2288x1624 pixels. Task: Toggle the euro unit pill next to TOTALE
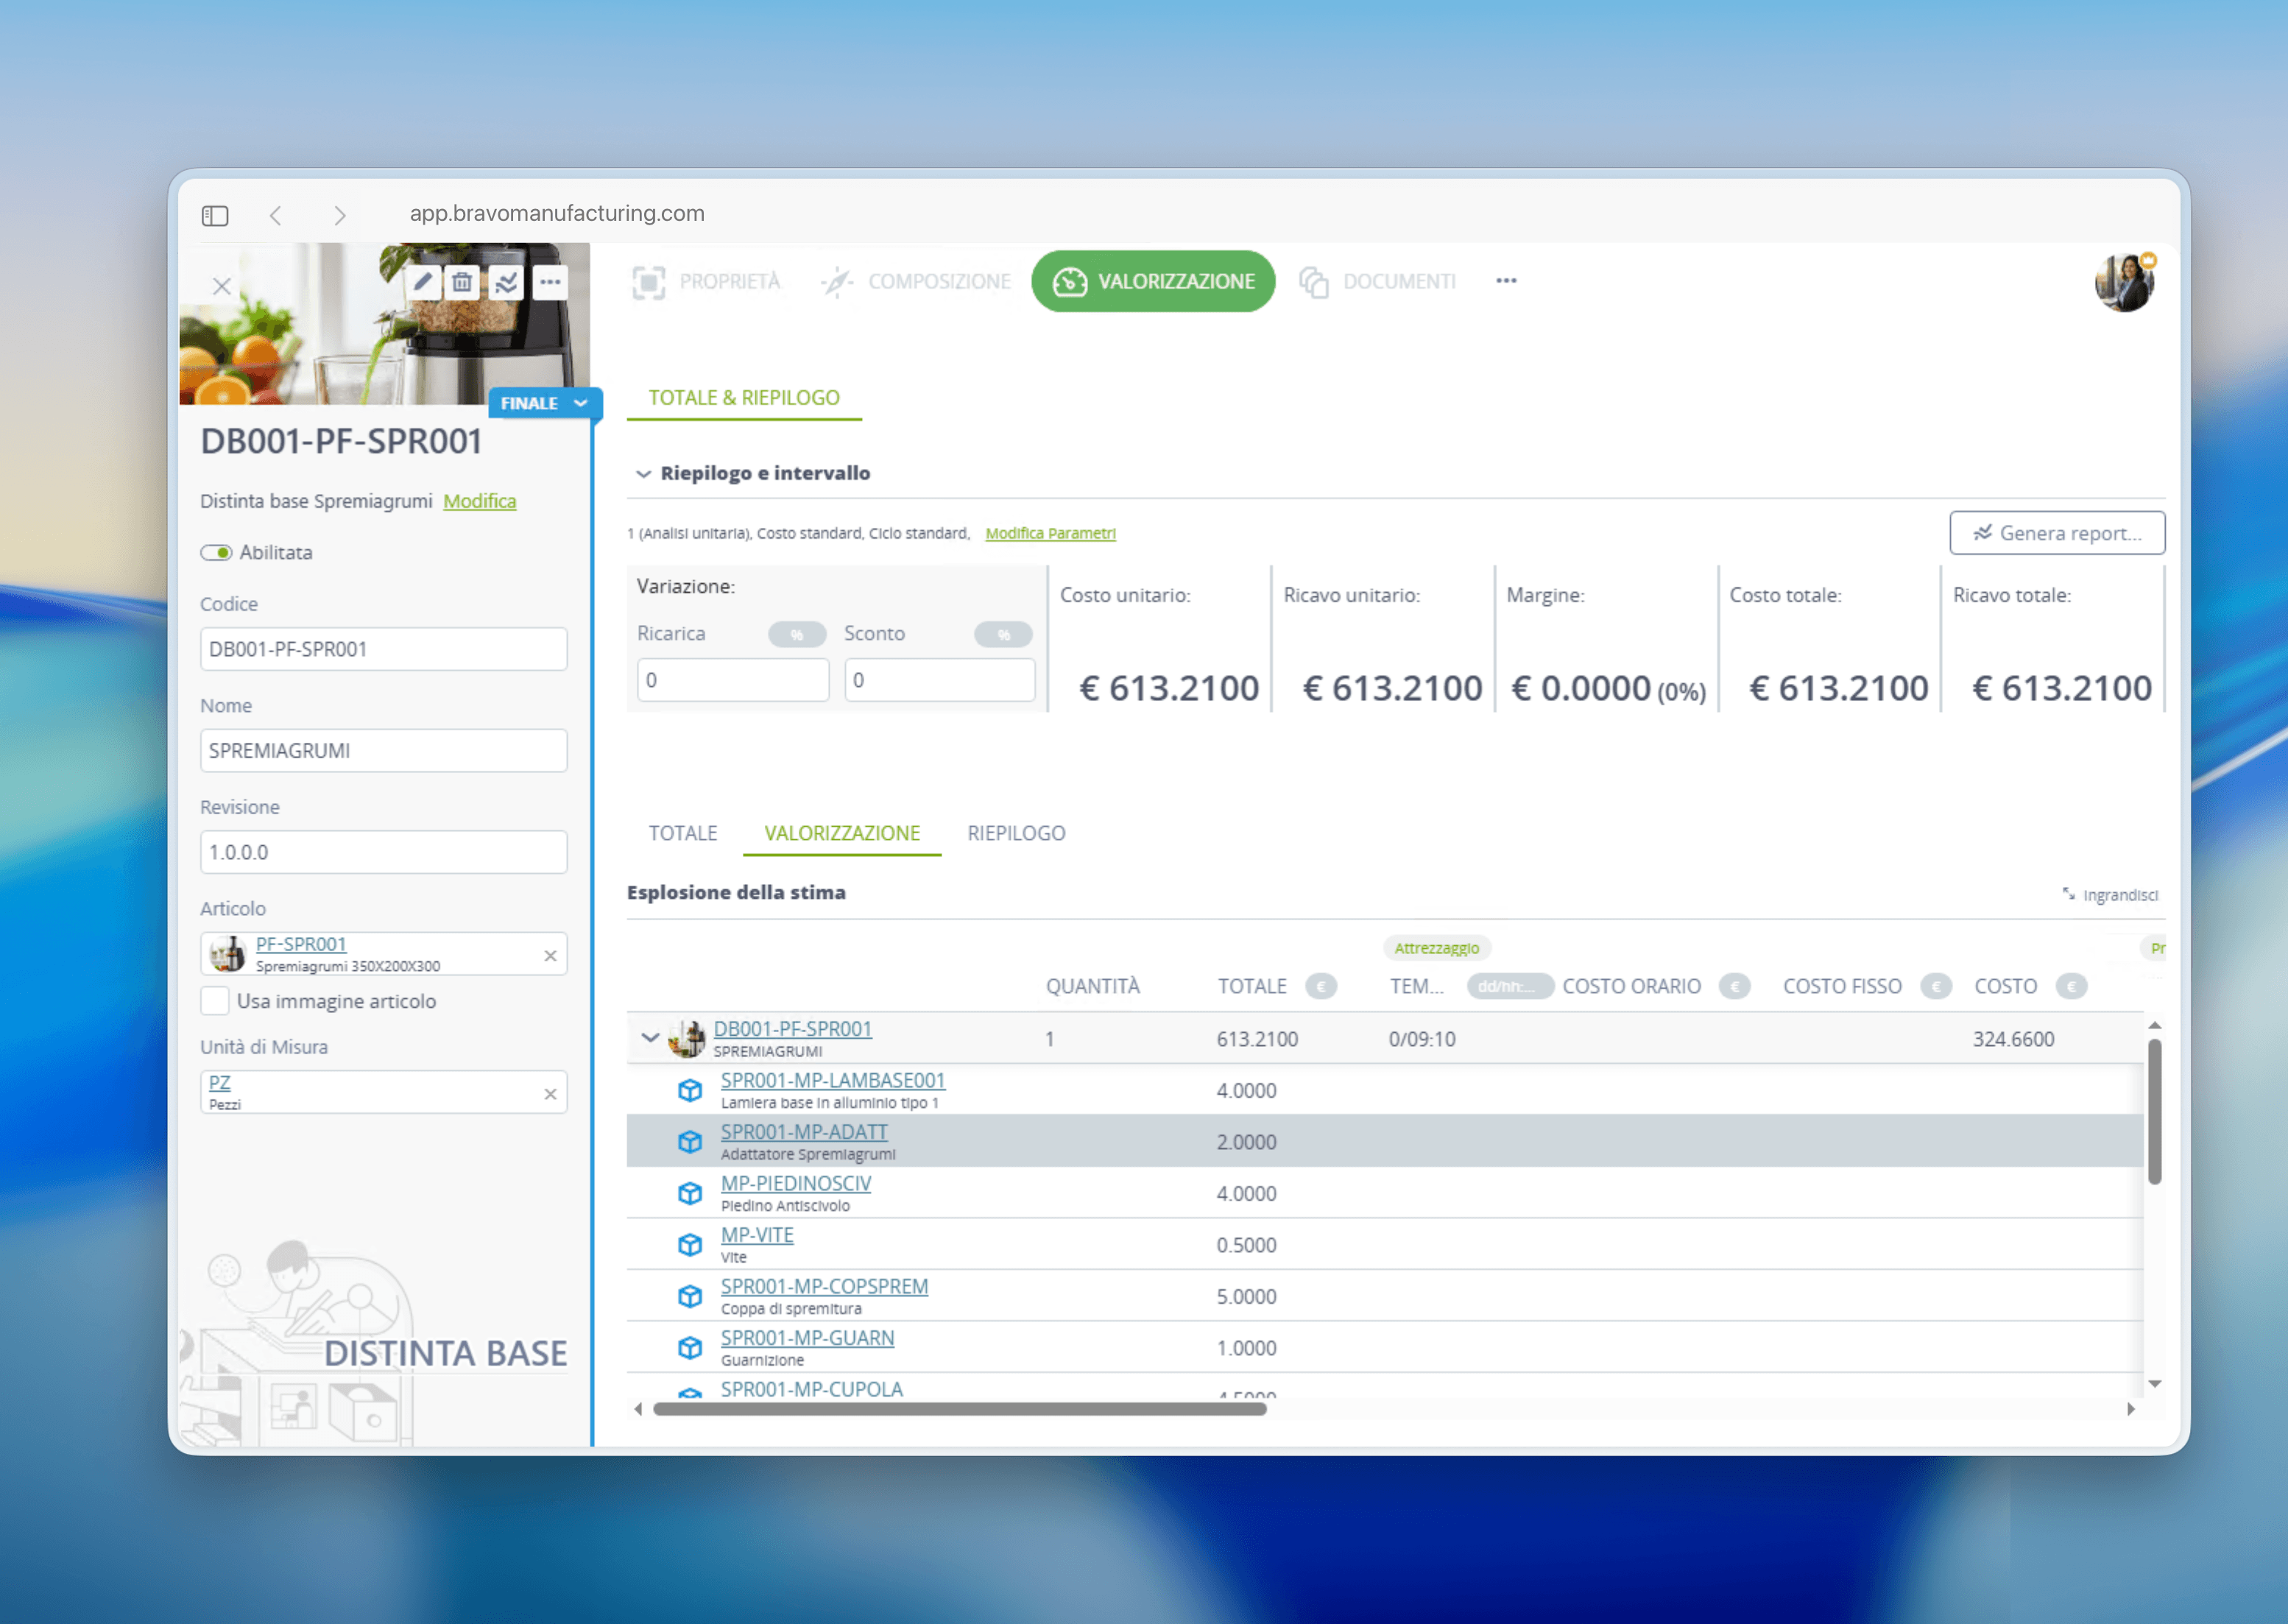[1321, 987]
